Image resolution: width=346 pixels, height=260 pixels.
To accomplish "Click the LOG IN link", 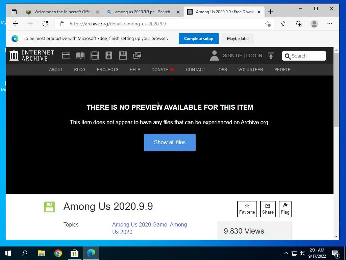I will point(254,56).
